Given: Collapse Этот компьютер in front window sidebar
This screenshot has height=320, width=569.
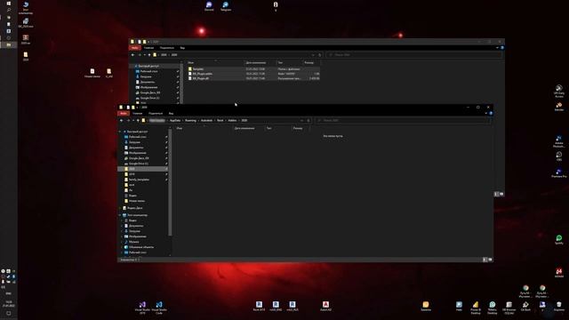Looking at the screenshot, I should [x=120, y=215].
